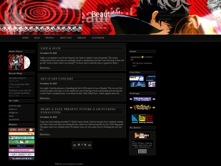Click the blue-toned Cool Sites button
The height and width of the screenshot is (166, 221).
138,84
